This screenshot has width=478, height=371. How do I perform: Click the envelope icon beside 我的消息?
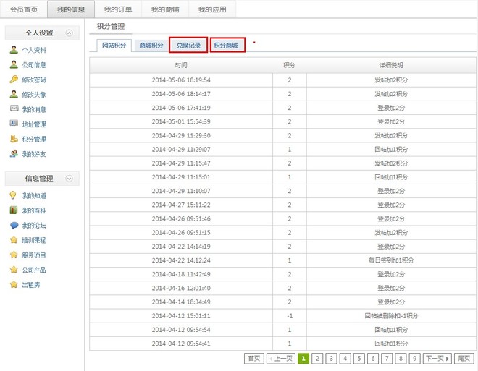coord(14,109)
